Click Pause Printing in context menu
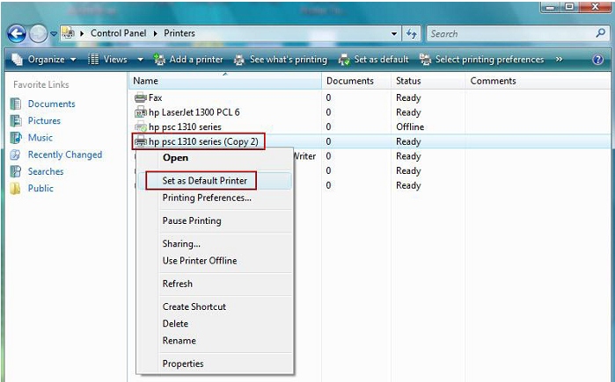The height and width of the screenshot is (382, 615). click(x=192, y=220)
